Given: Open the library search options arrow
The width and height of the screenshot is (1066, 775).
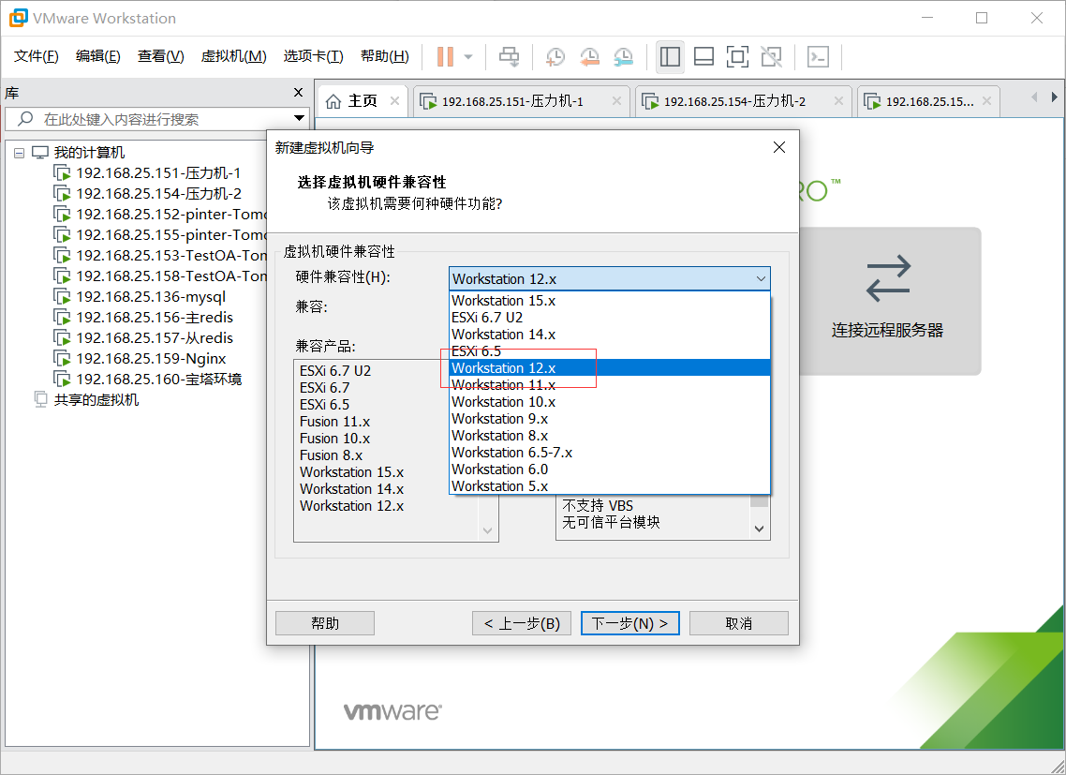Looking at the screenshot, I should point(299,118).
